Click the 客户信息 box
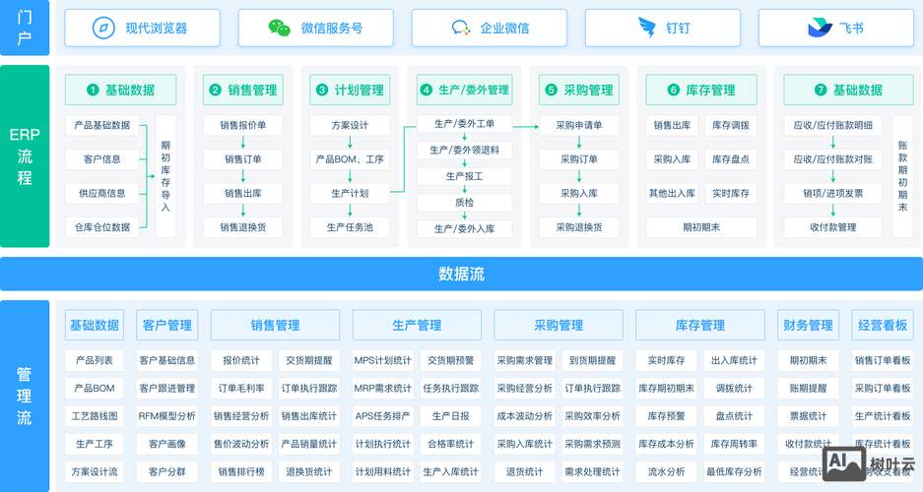 pos(102,159)
